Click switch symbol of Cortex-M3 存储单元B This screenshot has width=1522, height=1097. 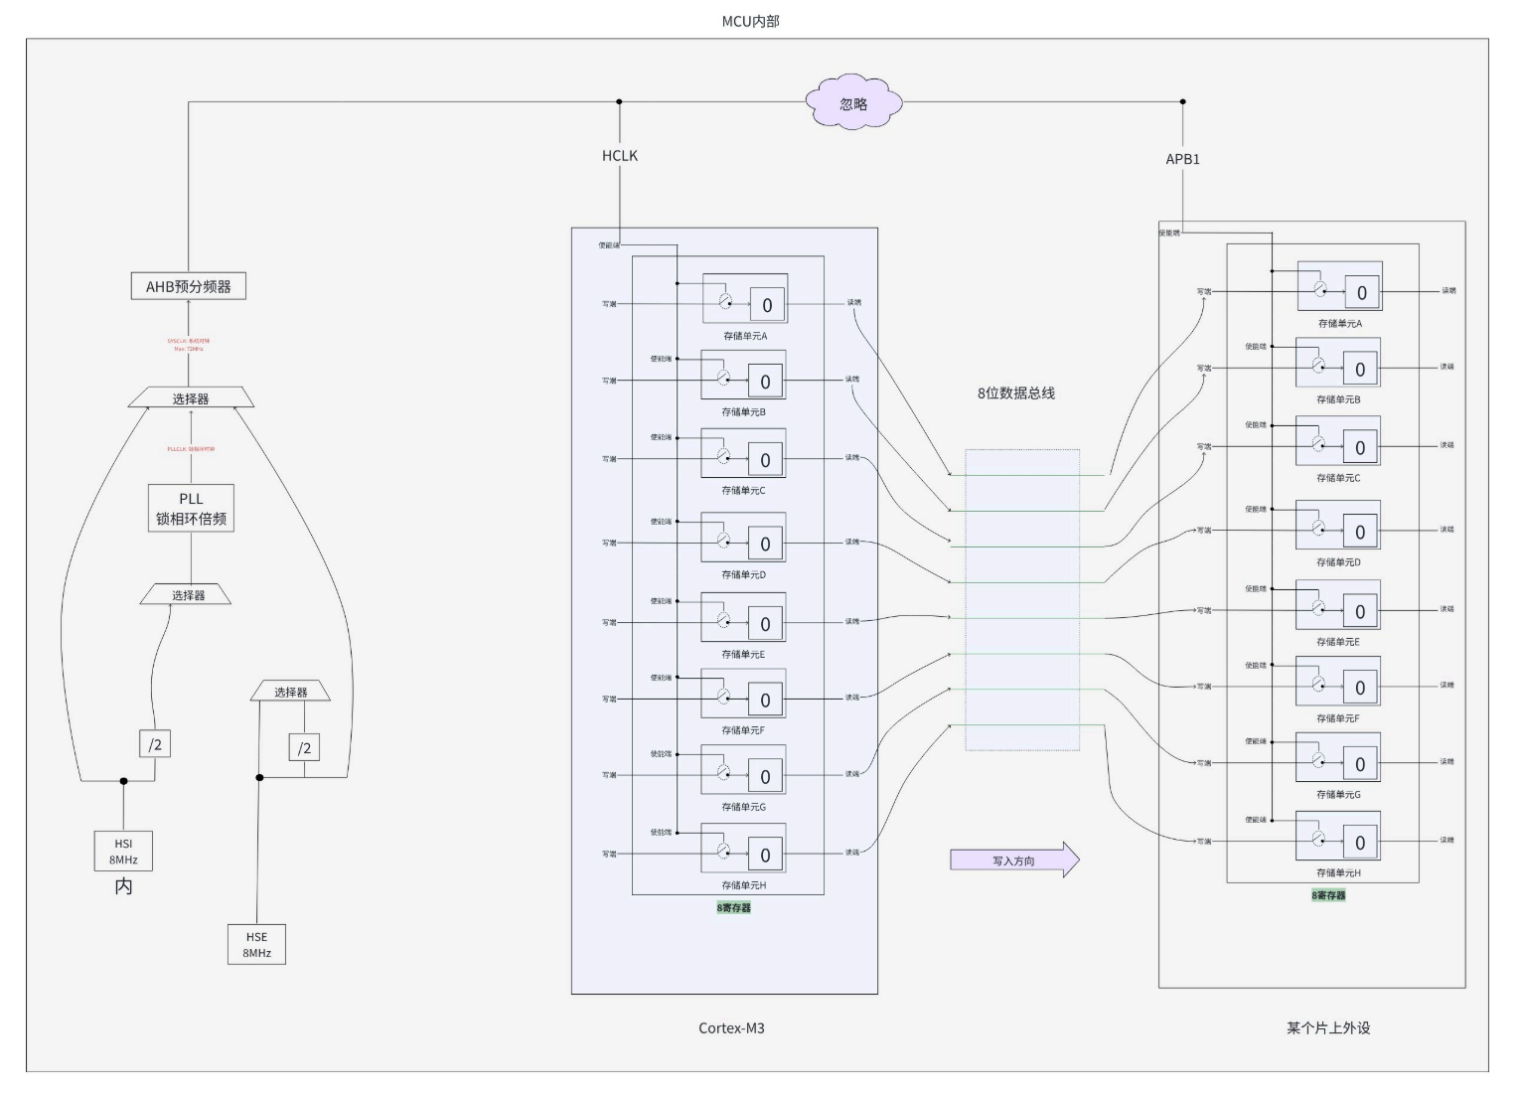723,378
